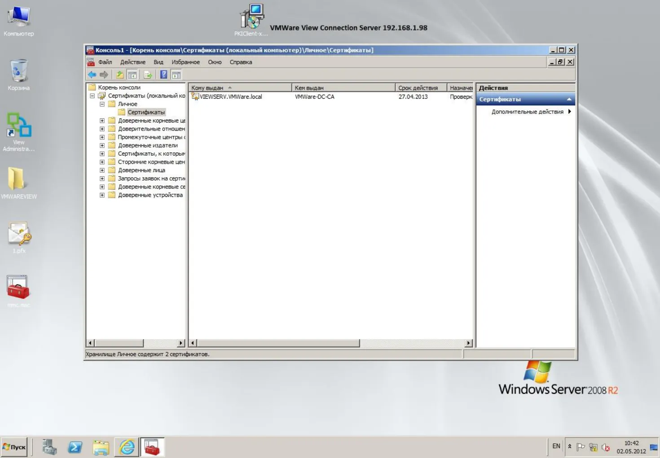Image resolution: width=660 pixels, height=458 pixels.
Task: Toggle the console tree show/hide toolbar icon
Action: click(x=132, y=74)
